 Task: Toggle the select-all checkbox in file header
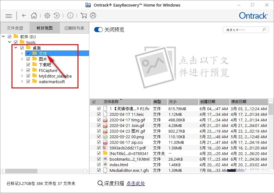point(94,102)
